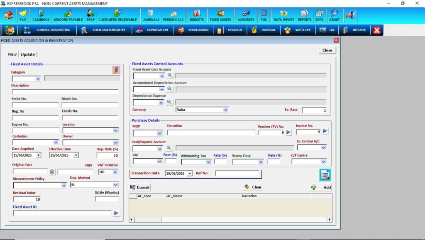Expand the VAT Inclusive dropdown
Viewport: 425px width, 240px height.
point(114,171)
